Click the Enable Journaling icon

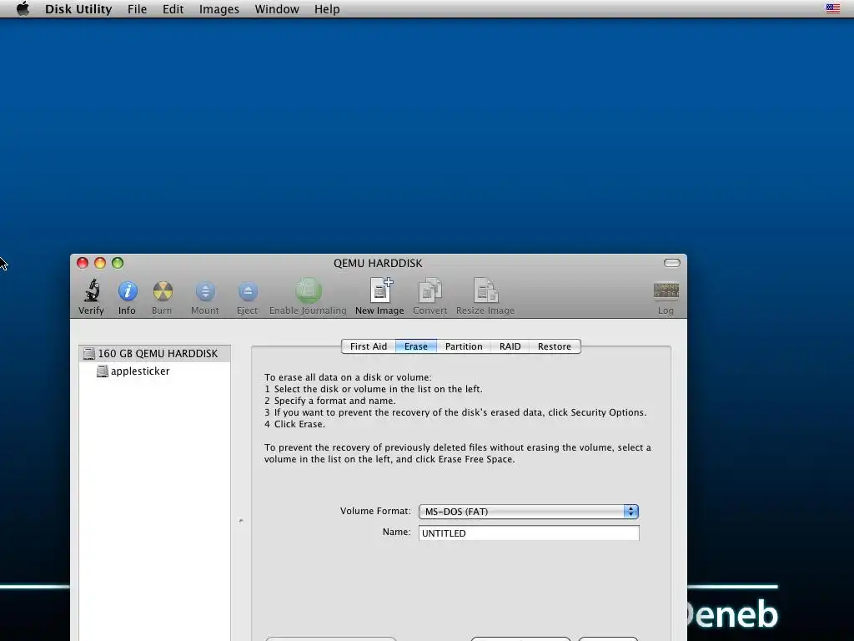click(x=309, y=290)
